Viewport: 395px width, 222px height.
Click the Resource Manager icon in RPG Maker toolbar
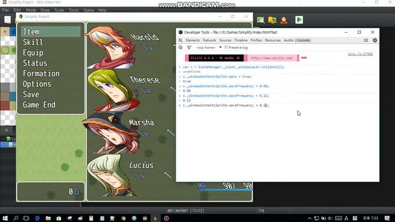(260, 20)
